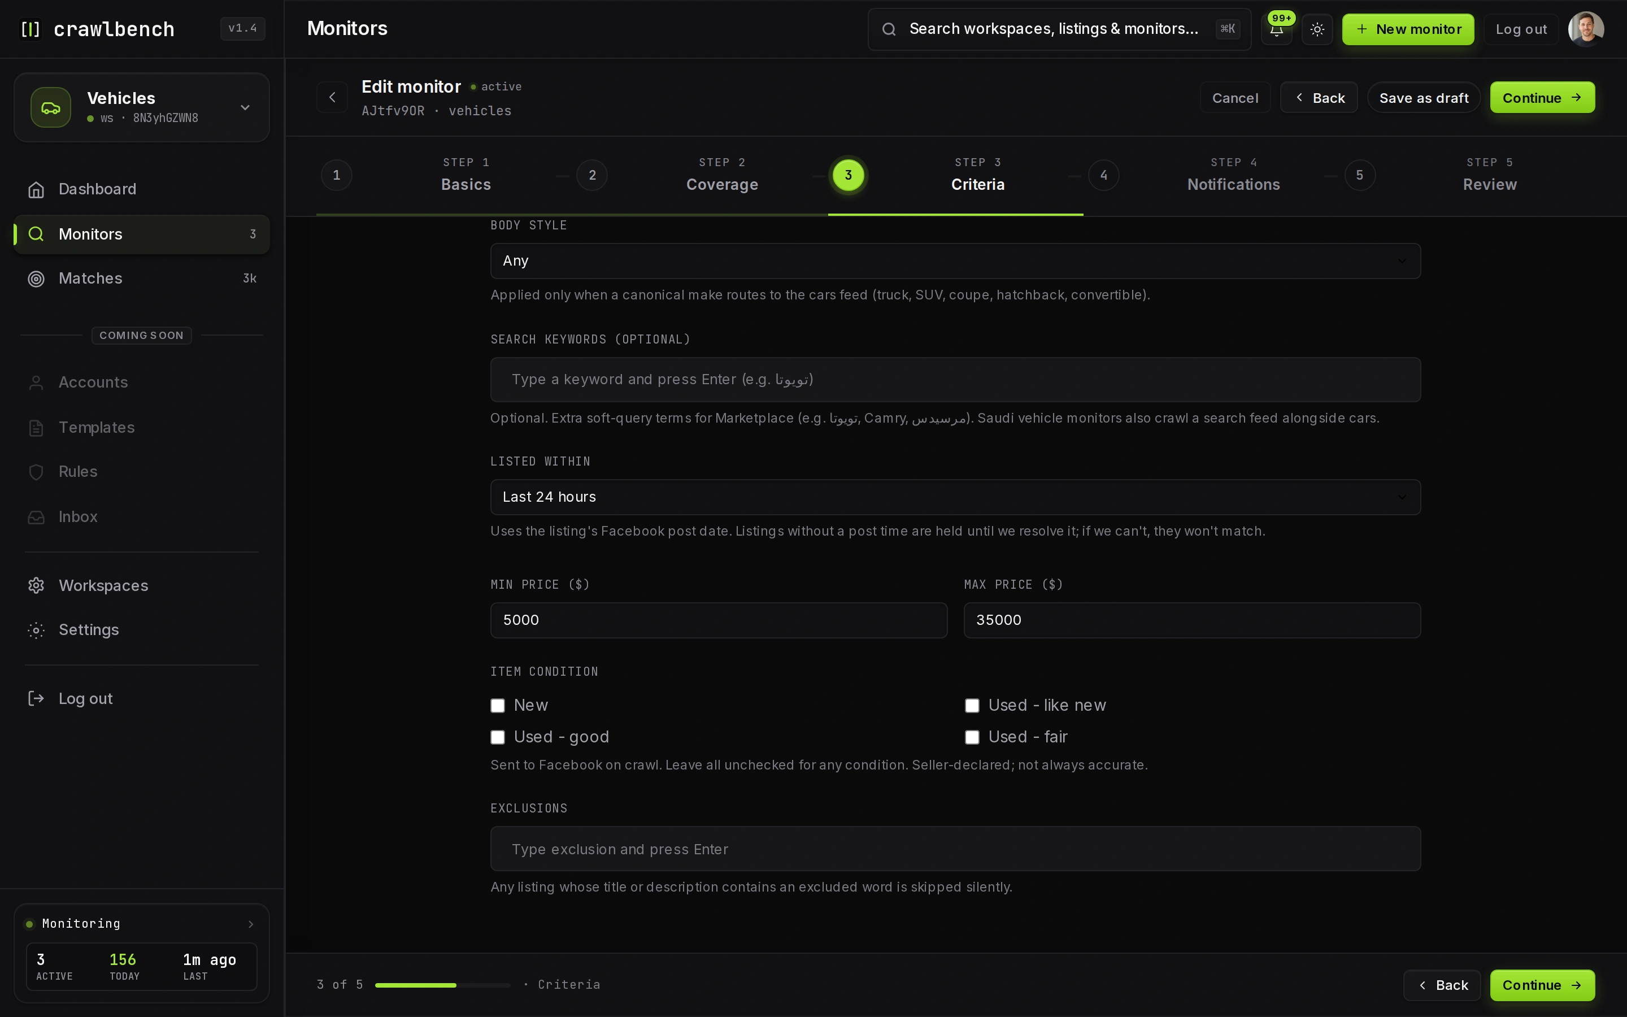Expand the Vehicles workspace switcher chevron

click(x=245, y=107)
